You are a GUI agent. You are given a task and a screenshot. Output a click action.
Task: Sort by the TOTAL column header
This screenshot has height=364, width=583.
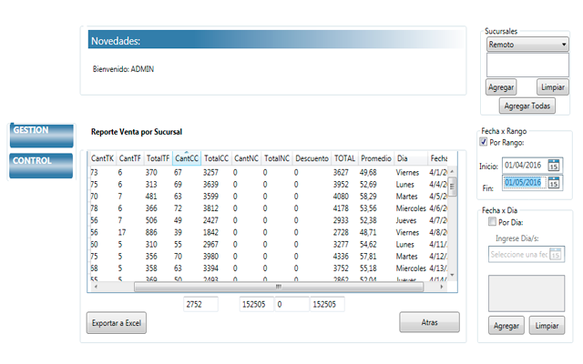[x=344, y=157]
